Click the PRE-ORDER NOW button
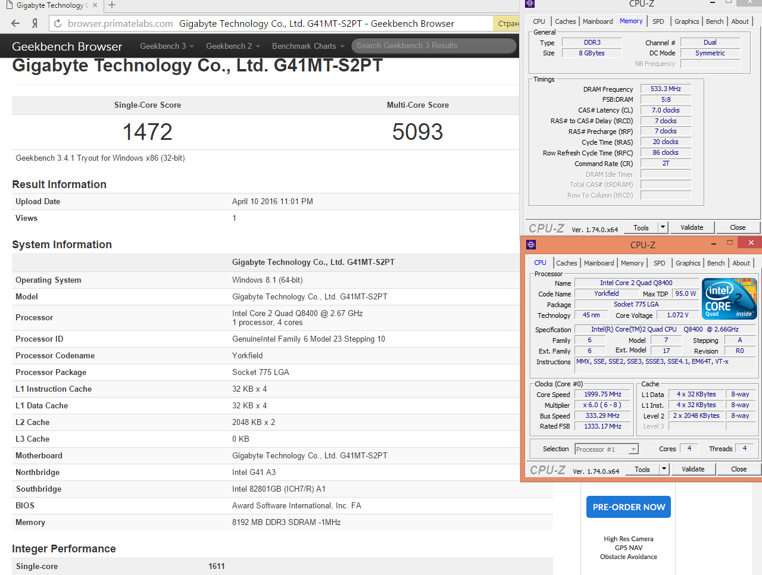The image size is (762, 575). [629, 507]
